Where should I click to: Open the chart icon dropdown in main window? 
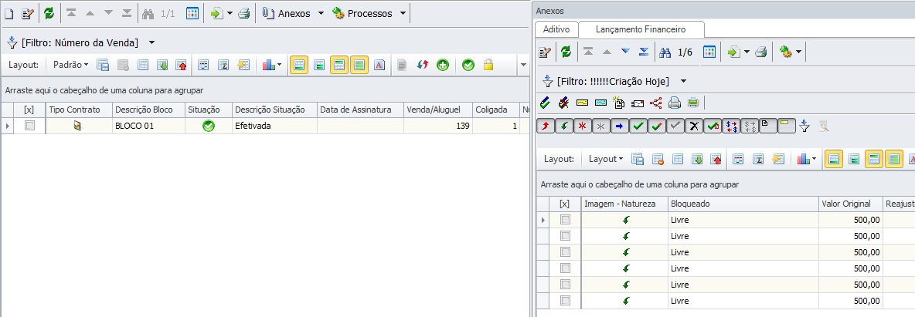click(x=272, y=66)
